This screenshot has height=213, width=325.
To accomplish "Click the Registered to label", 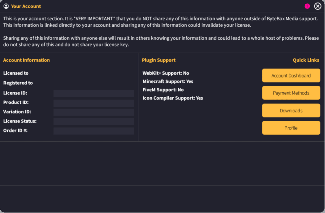I will pyautogui.click(x=18, y=83).
